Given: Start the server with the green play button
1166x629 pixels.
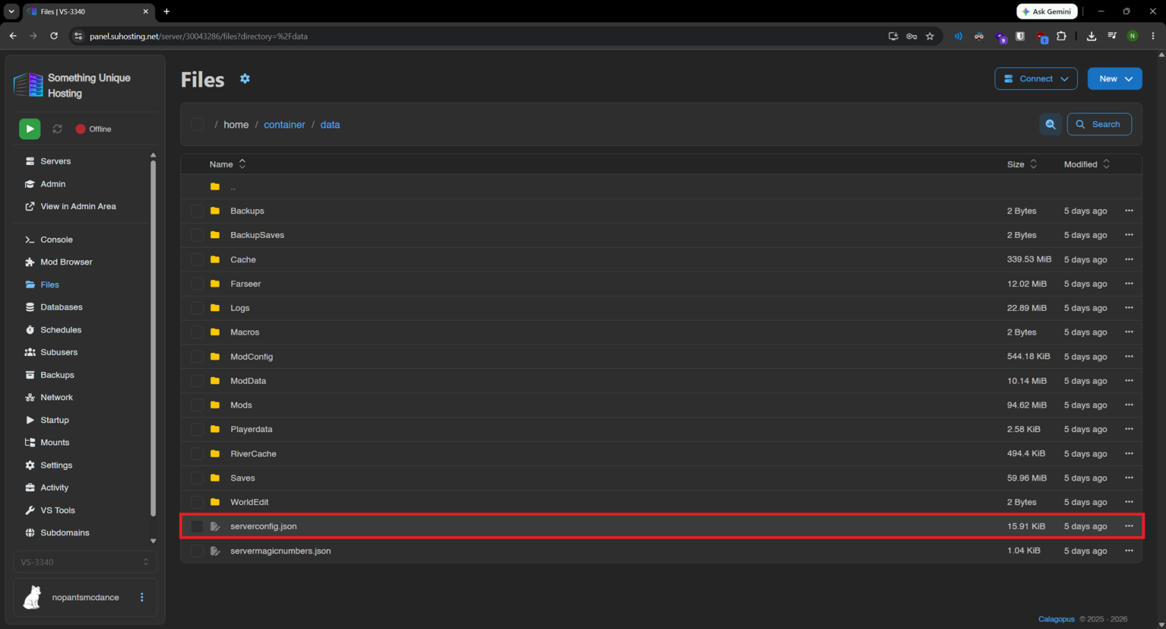Looking at the screenshot, I should [x=30, y=129].
